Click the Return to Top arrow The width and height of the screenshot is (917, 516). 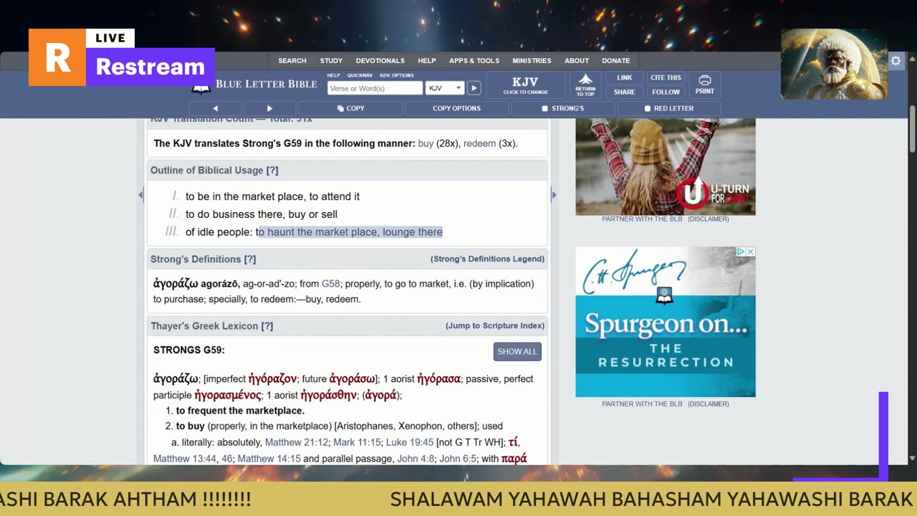[x=585, y=85]
